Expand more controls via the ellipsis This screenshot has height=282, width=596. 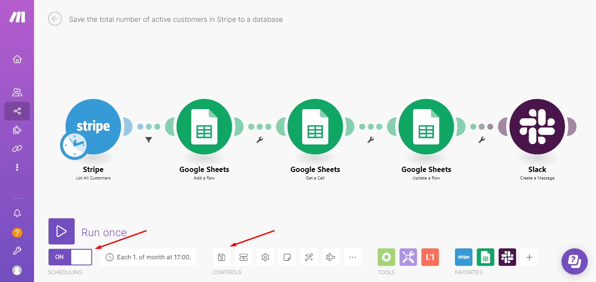(x=352, y=257)
